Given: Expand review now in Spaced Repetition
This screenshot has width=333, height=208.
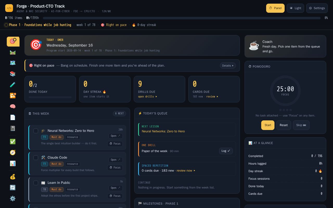Looking at the screenshot, I should tap(186, 171).
